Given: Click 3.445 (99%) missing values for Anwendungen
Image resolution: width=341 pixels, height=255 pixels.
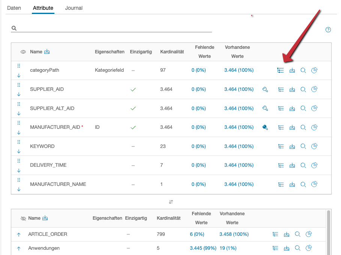Looking at the screenshot, I should pos(203,248).
